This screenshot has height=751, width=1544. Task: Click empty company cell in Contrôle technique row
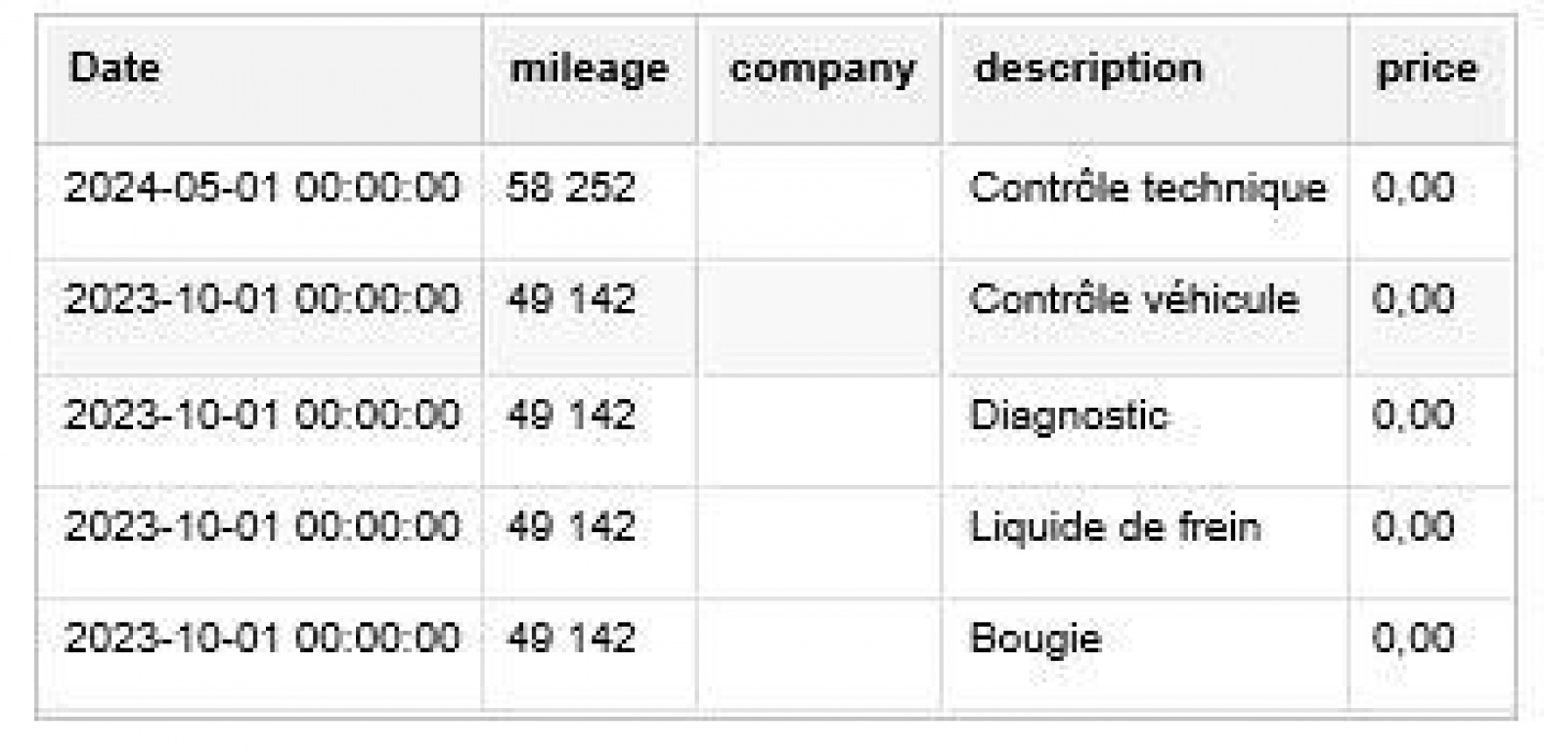(819, 200)
